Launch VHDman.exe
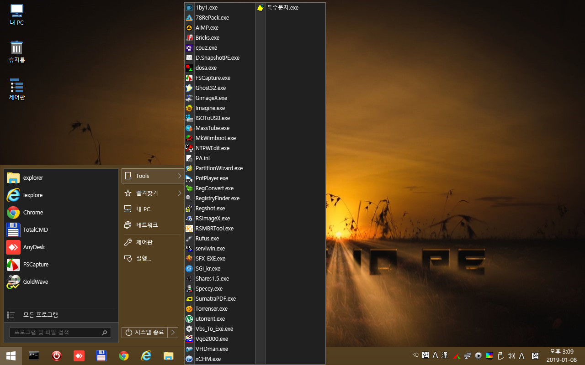 (220, 349)
